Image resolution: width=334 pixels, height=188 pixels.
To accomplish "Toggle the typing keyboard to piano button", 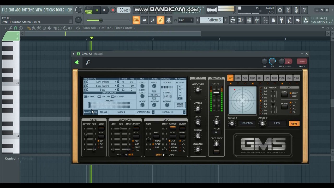I will pyautogui.click(x=136, y=20).
